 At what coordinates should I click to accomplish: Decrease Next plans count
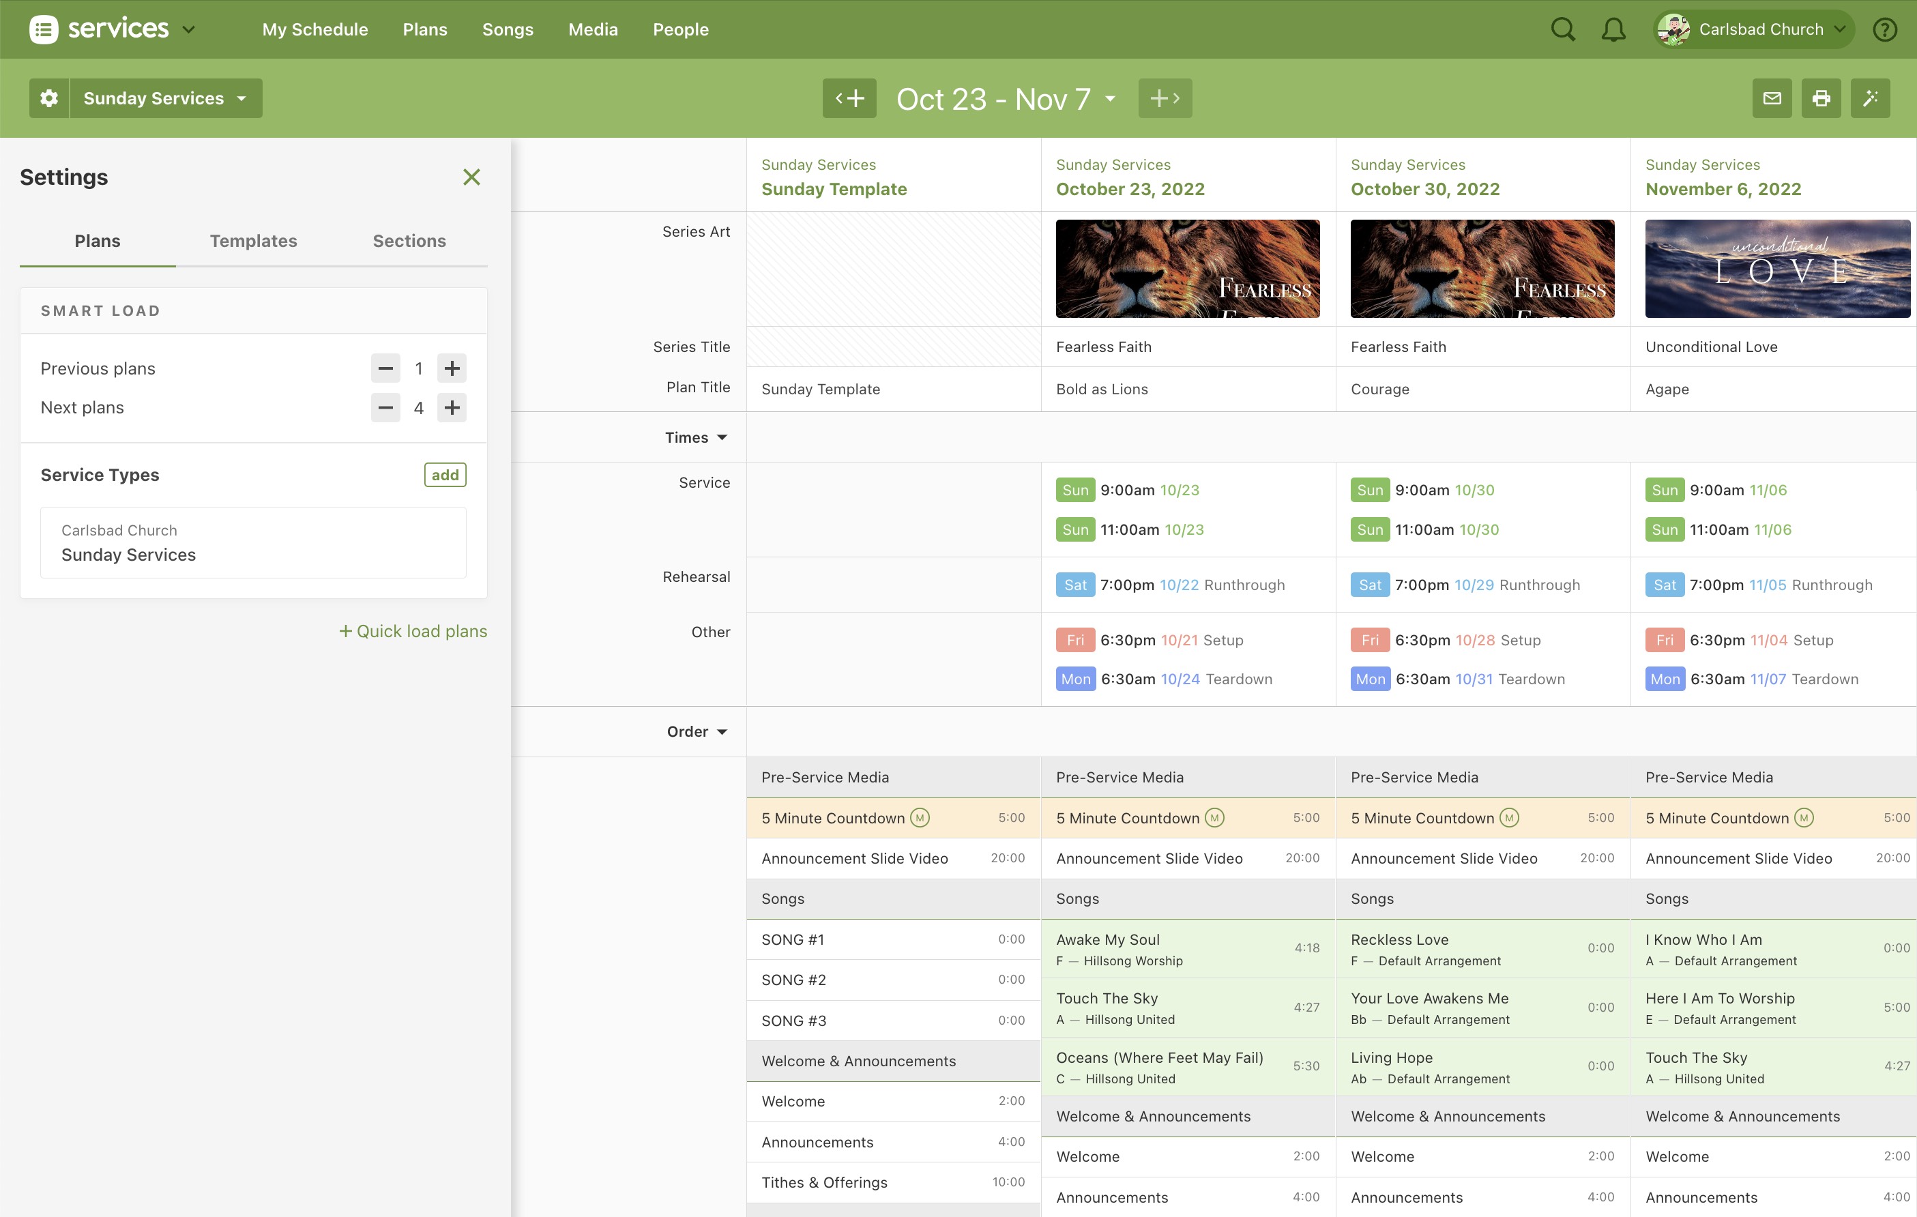[385, 407]
